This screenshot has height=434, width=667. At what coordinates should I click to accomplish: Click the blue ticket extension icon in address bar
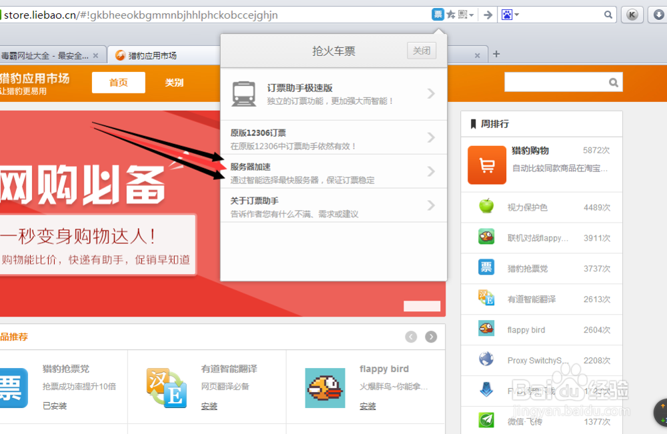[x=438, y=15]
